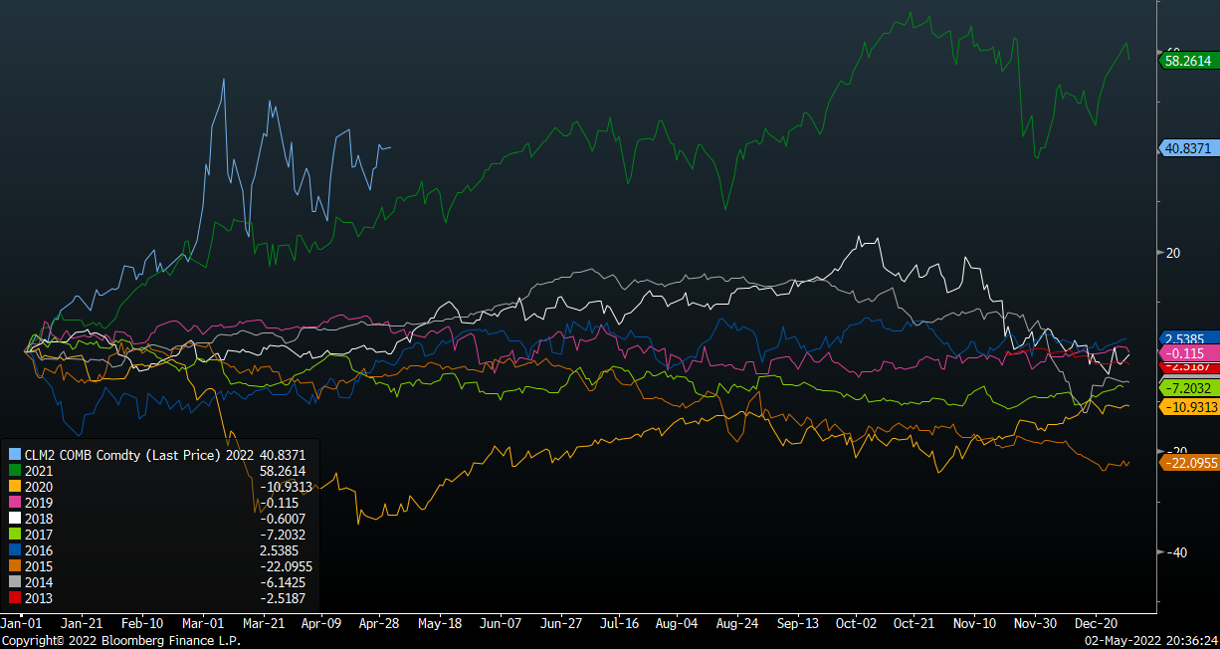Click the 'Dec-20' x-axis date label
The width and height of the screenshot is (1220, 649).
point(1095,623)
